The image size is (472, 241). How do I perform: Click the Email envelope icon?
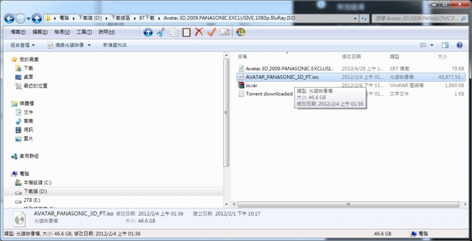(225, 32)
